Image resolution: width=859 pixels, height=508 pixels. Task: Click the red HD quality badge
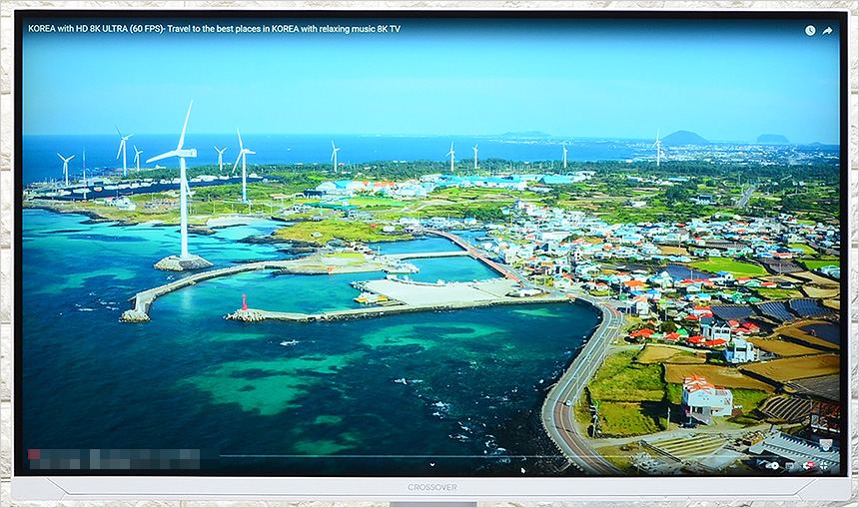pos(812,462)
